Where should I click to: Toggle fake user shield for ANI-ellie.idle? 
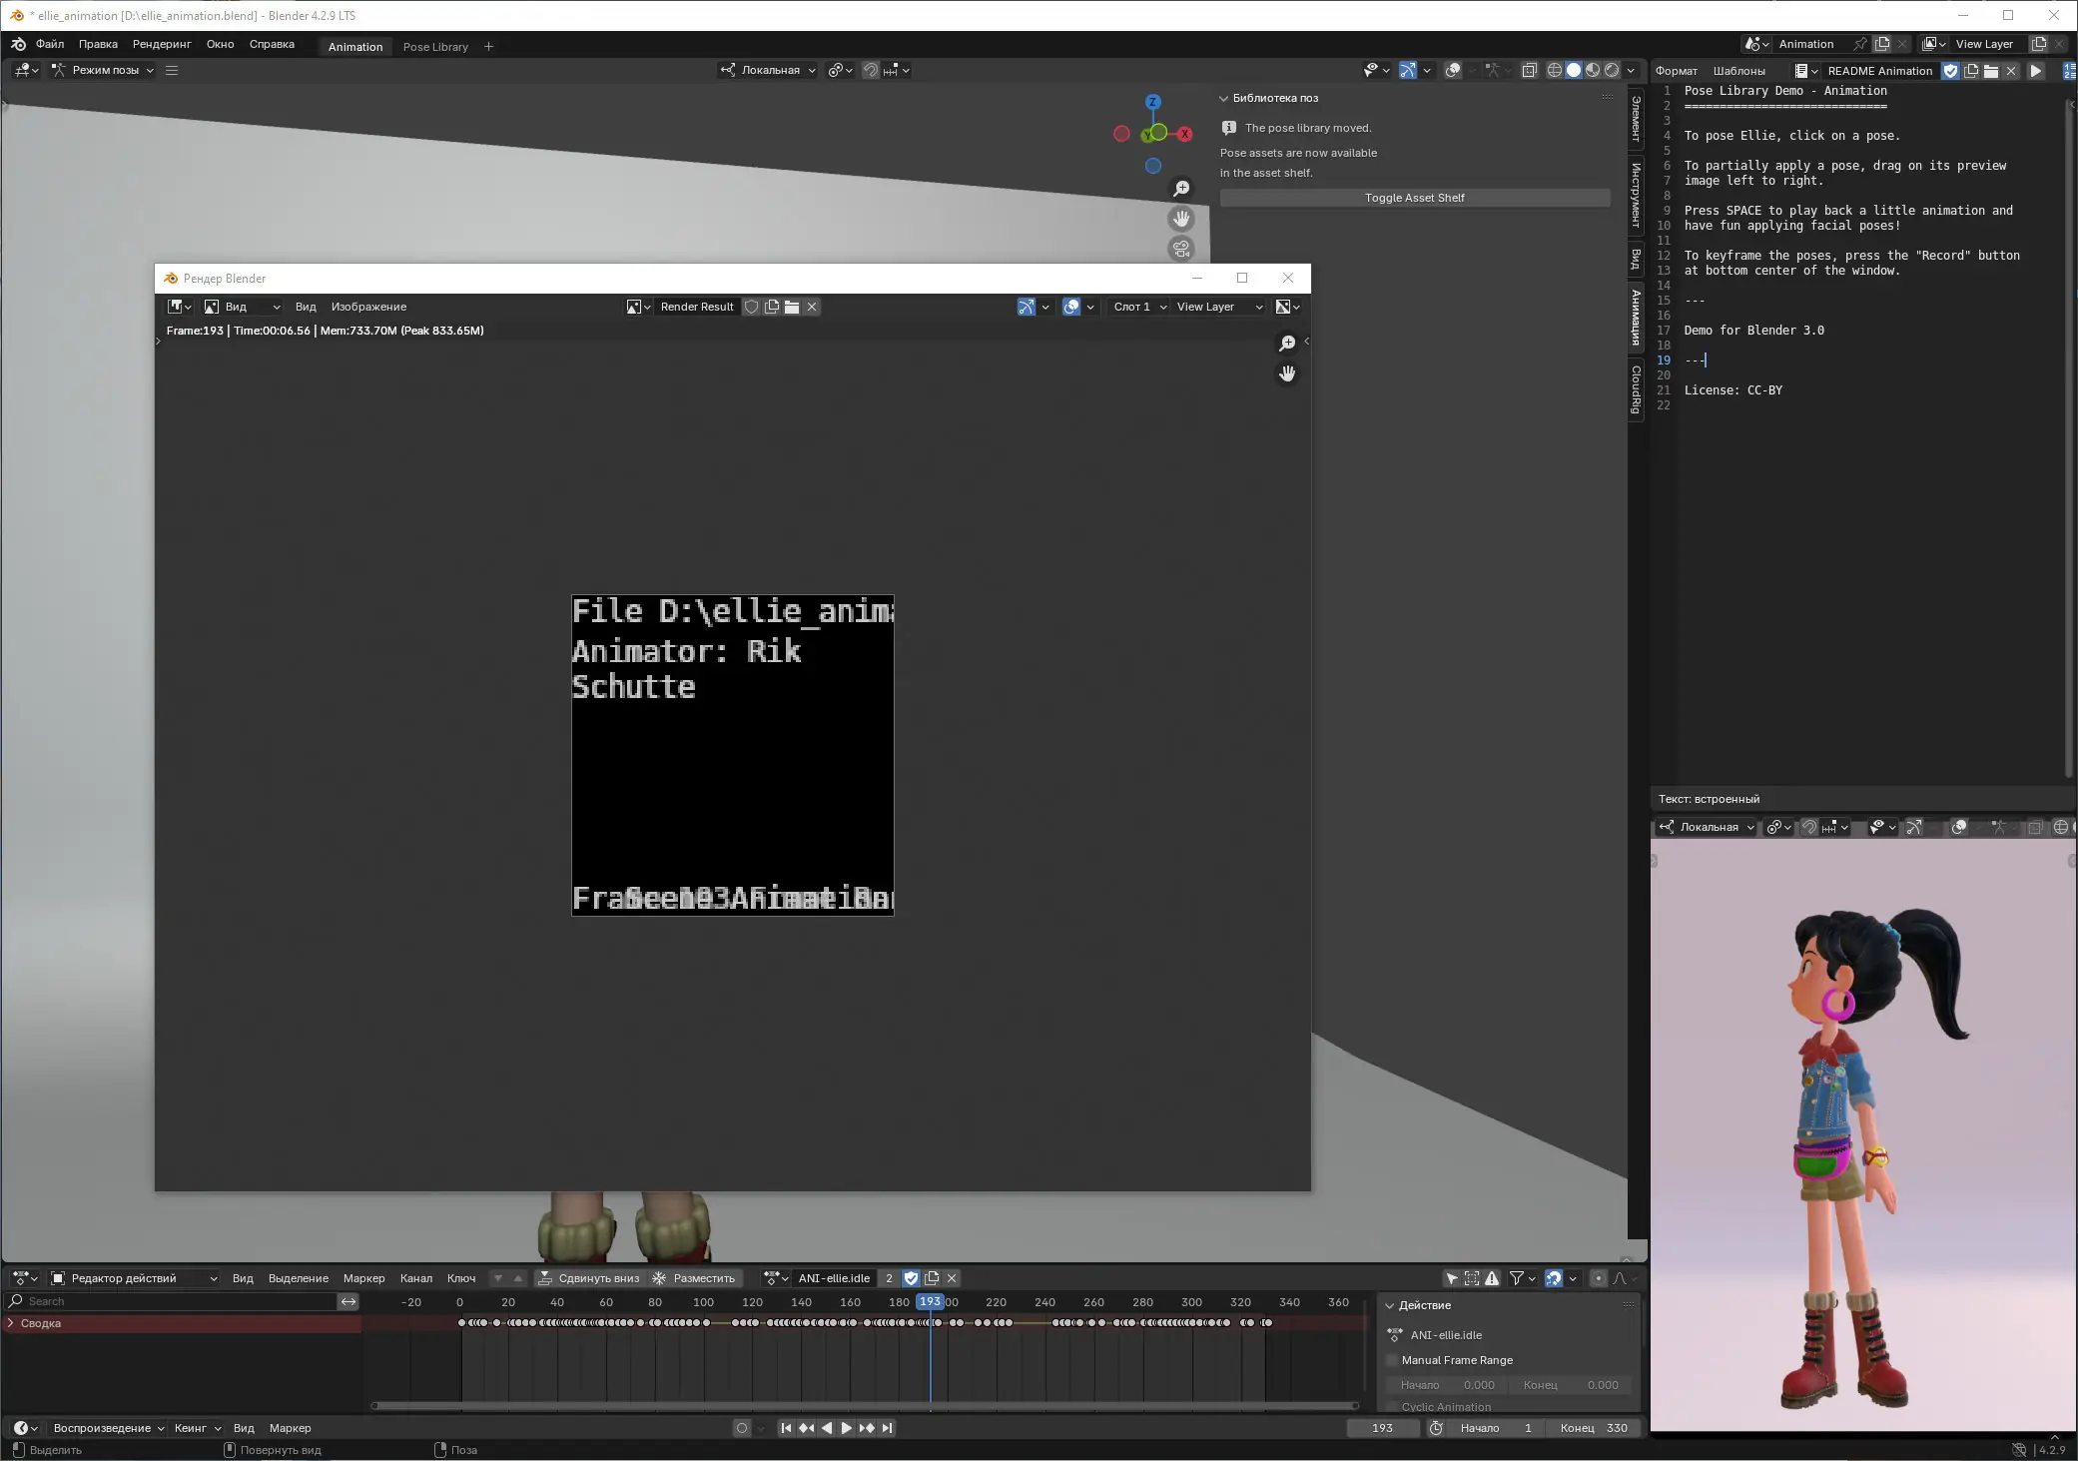tap(911, 1278)
